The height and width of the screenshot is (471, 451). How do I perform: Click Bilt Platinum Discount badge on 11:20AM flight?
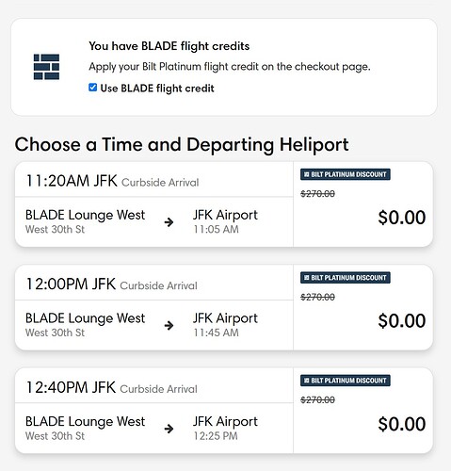(x=346, y=174)
